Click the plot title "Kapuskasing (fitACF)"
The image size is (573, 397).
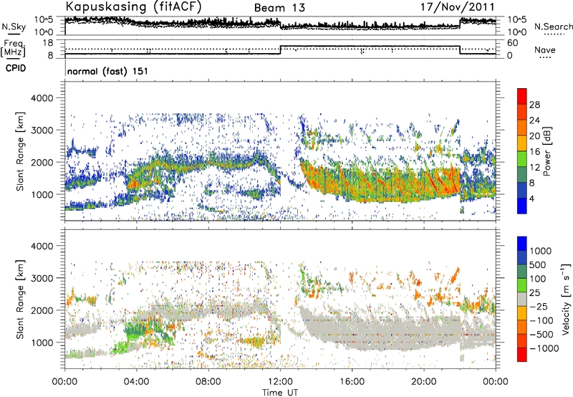[133, 6]
